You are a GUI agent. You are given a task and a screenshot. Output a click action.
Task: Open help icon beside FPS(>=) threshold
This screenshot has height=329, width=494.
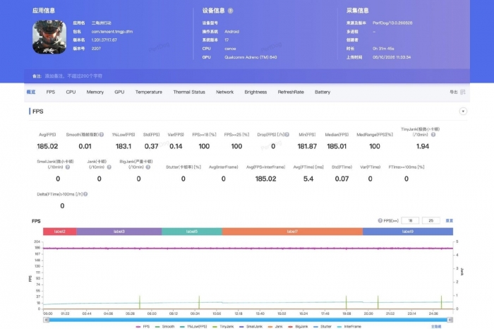tap(380, 220)
